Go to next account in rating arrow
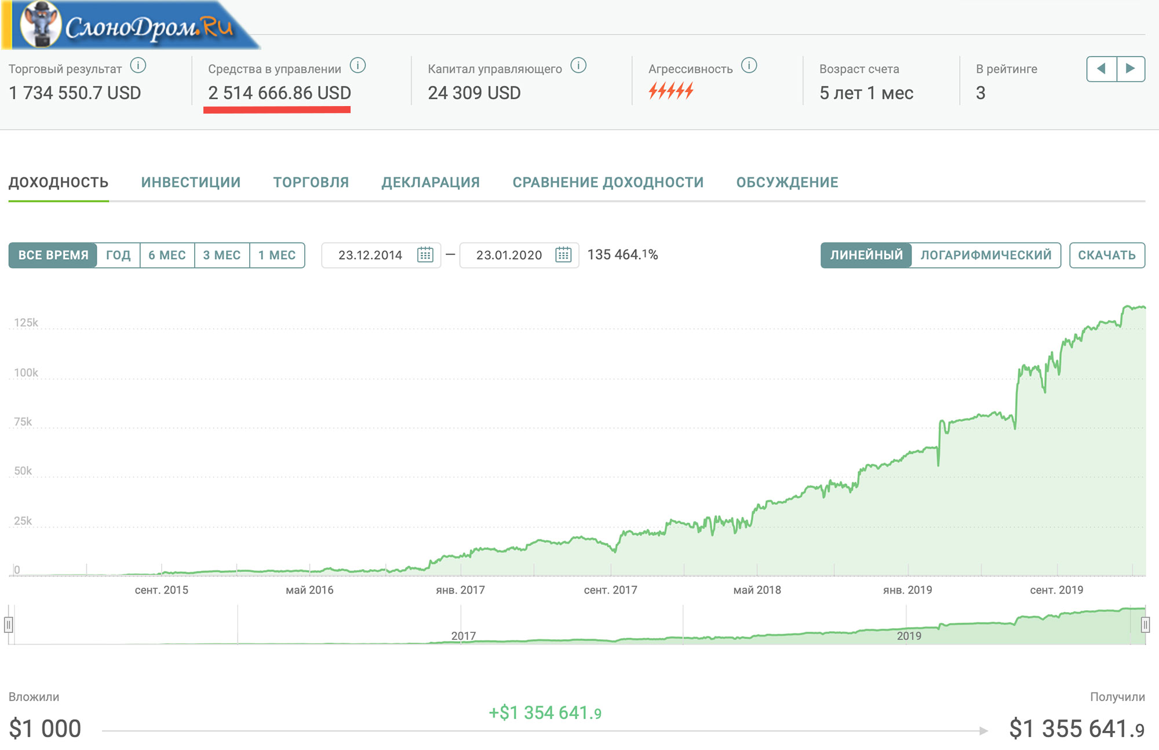This screenshot has height=750, width=1159. coord(1131,69)
